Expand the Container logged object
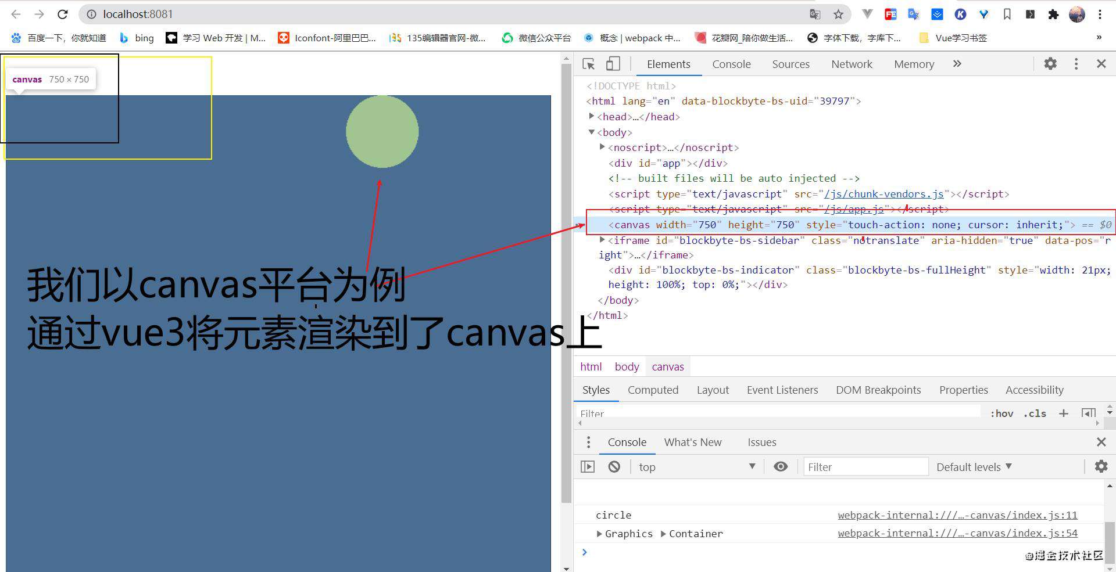The height and width of the screenshot is (572, 1116). [x=663, y=534]
